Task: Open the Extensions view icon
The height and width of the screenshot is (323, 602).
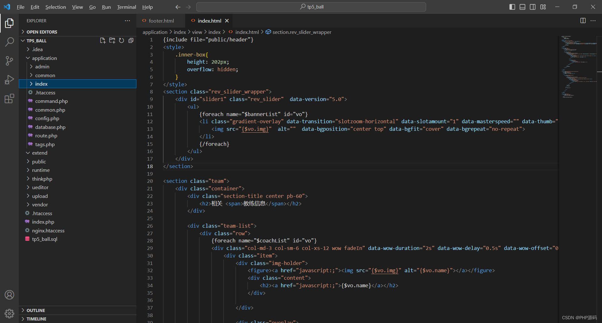Action: click(x=9, y=98)
